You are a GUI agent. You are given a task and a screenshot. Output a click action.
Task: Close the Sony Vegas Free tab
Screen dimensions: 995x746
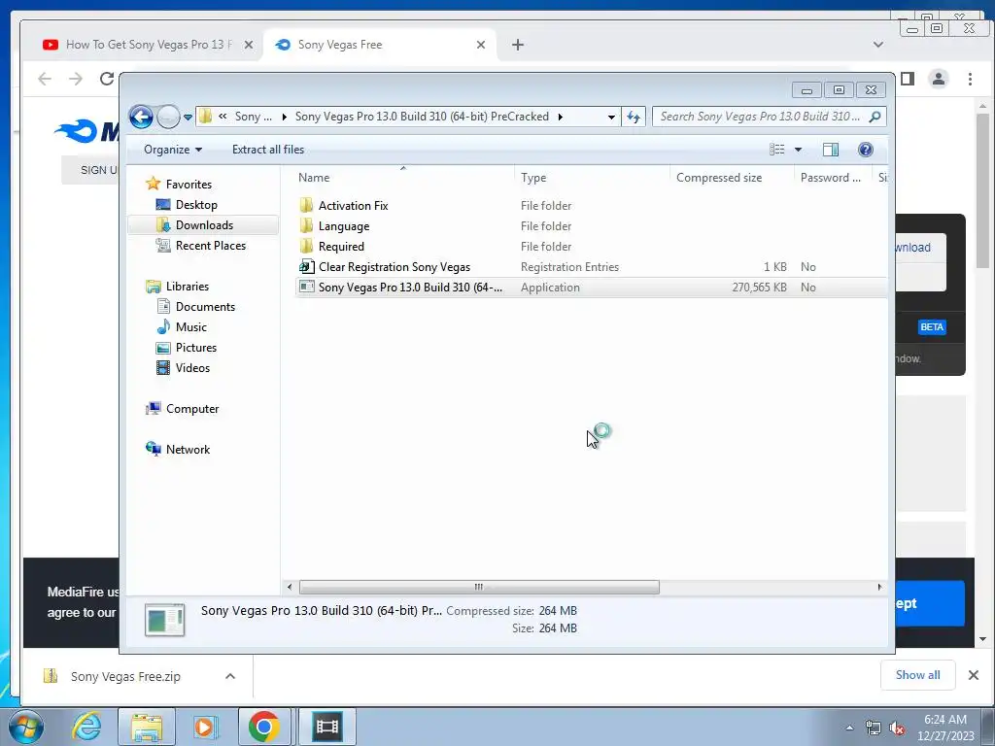pos(481,45)
